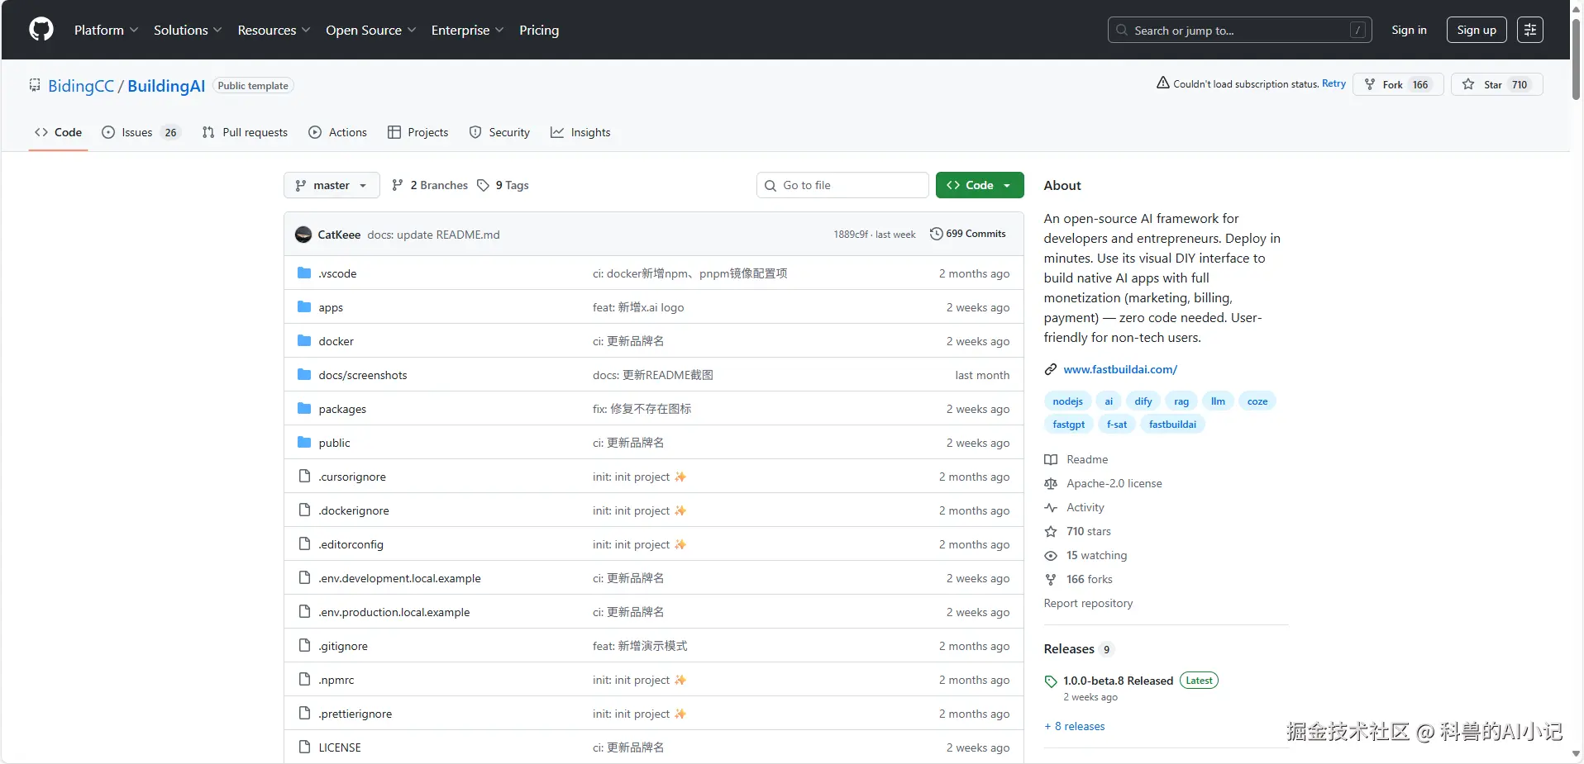Open the .npmrc file
Screen dimensions: 1584x764
pyautogui.click(x=336, y=680)
